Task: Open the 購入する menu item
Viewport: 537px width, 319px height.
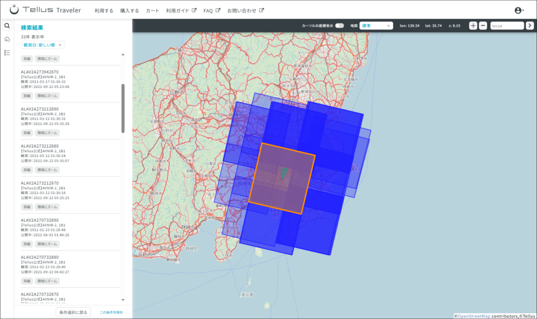Action: point(130,10)
